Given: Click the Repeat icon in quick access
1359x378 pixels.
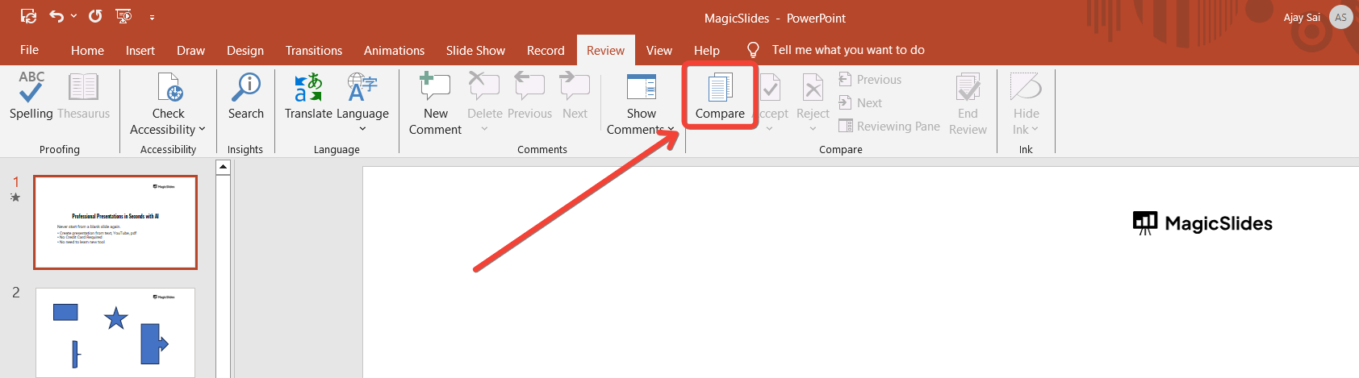Looking at the screenshot, I should [95, 16].
